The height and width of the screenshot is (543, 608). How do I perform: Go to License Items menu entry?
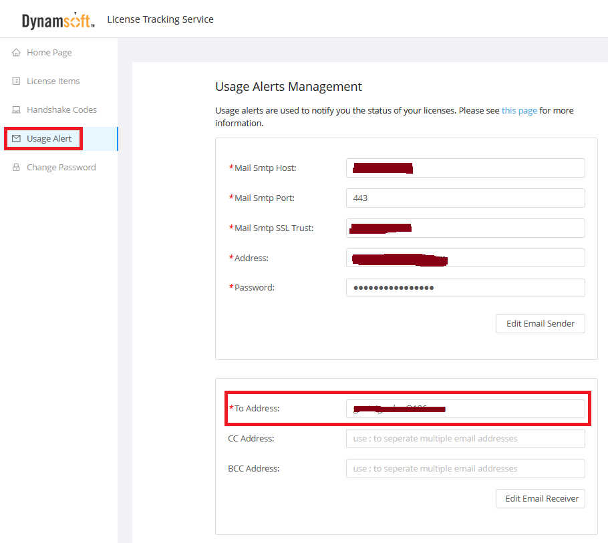(x=53, y=81)
